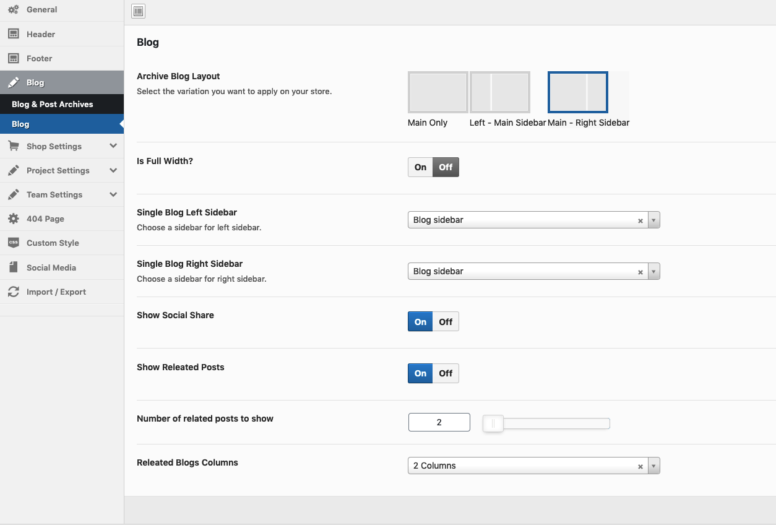Click the Import / Export refresh icon
This screenshot has height=525, width=776.
pos(13,292)
